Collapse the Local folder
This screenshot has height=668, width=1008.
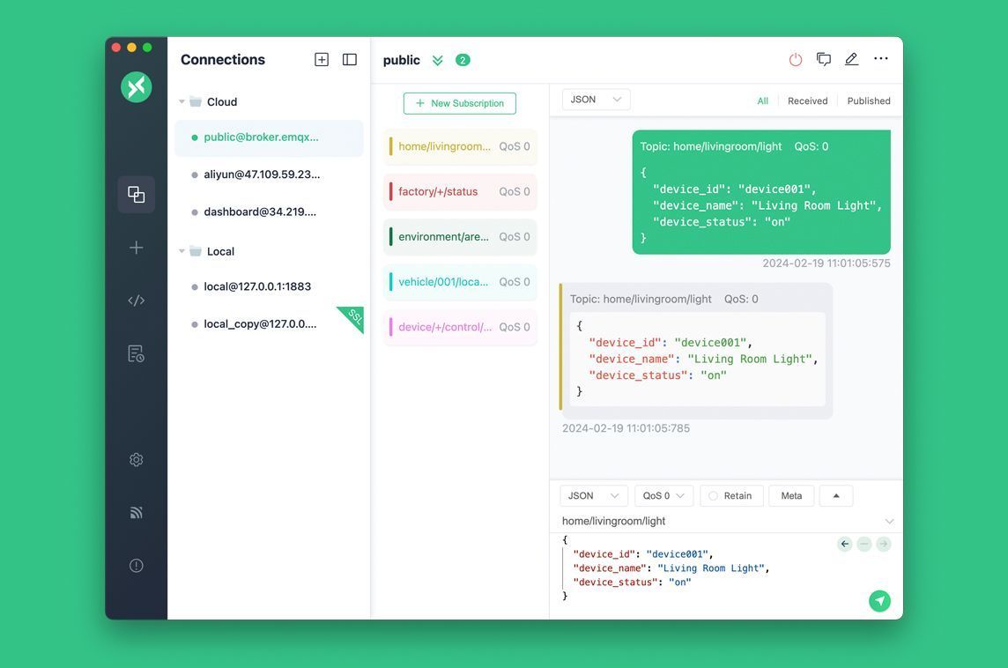[182, 251]
